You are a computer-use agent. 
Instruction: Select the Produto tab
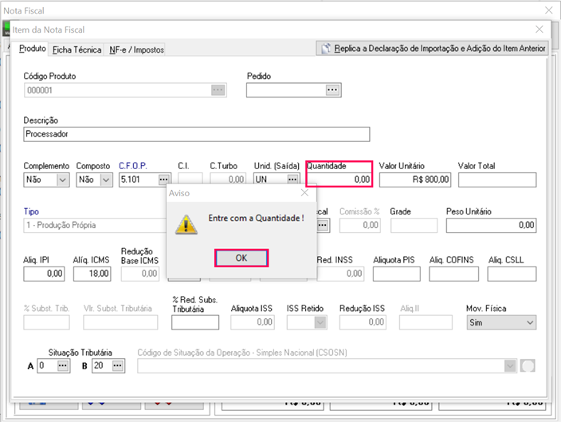[x=33, y=49]
